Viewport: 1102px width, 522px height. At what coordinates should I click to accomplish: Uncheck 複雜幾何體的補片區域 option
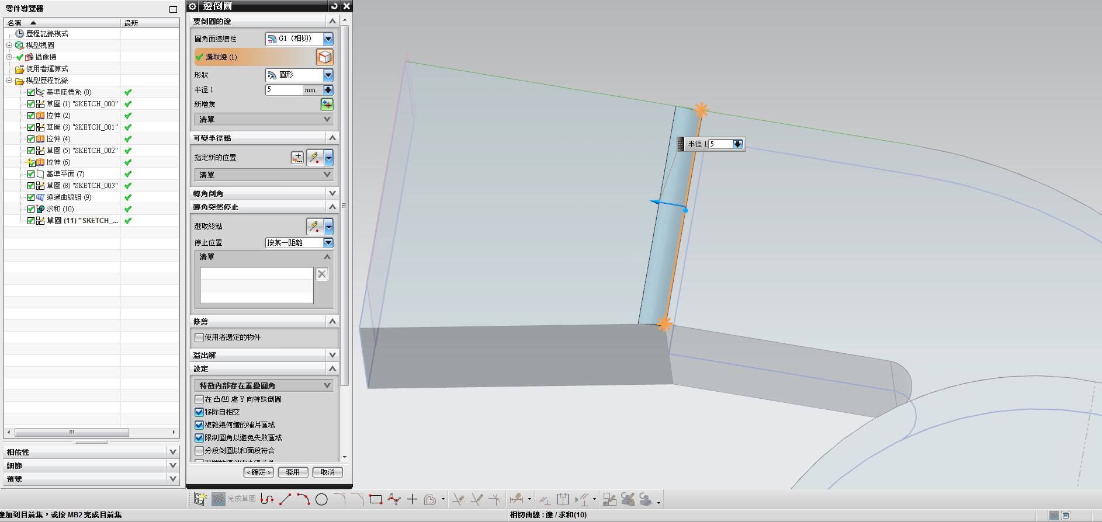click(x=199, y=425)
